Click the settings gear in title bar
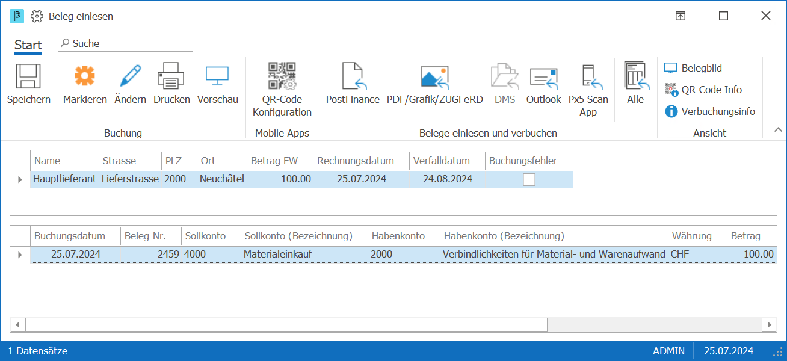 37,16
